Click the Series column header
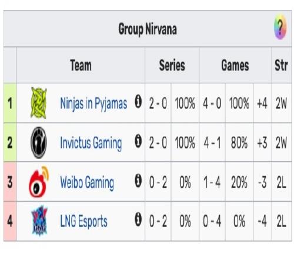The width and height of the screenshot is (294, 258). click(x=172, y=65)
